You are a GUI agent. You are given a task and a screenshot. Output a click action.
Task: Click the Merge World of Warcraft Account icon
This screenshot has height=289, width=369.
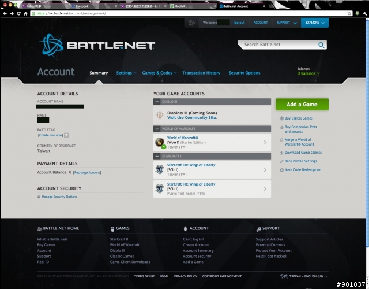(x=281, y=140)
